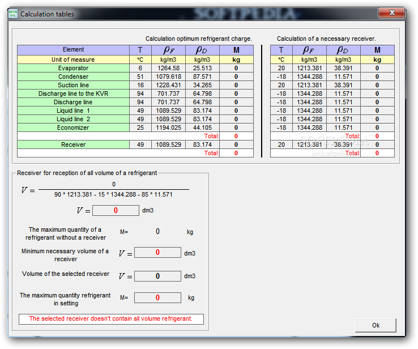
Task: Click the RefriVol icon in title bar
Action: 13,14
